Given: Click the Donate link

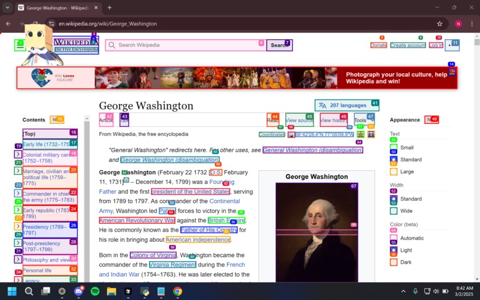Looking at the screenshot, I should [x=379, y=45].
